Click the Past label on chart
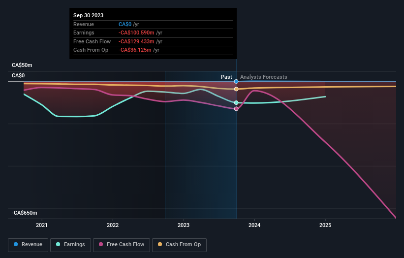This screenshot has width=404, height=258. coord(226,77)
